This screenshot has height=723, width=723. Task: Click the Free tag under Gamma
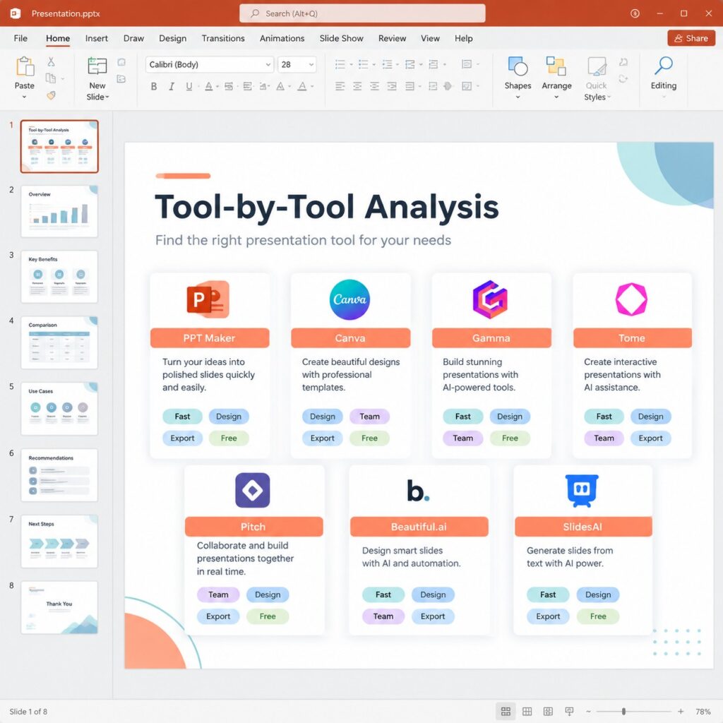click(510, 438)
